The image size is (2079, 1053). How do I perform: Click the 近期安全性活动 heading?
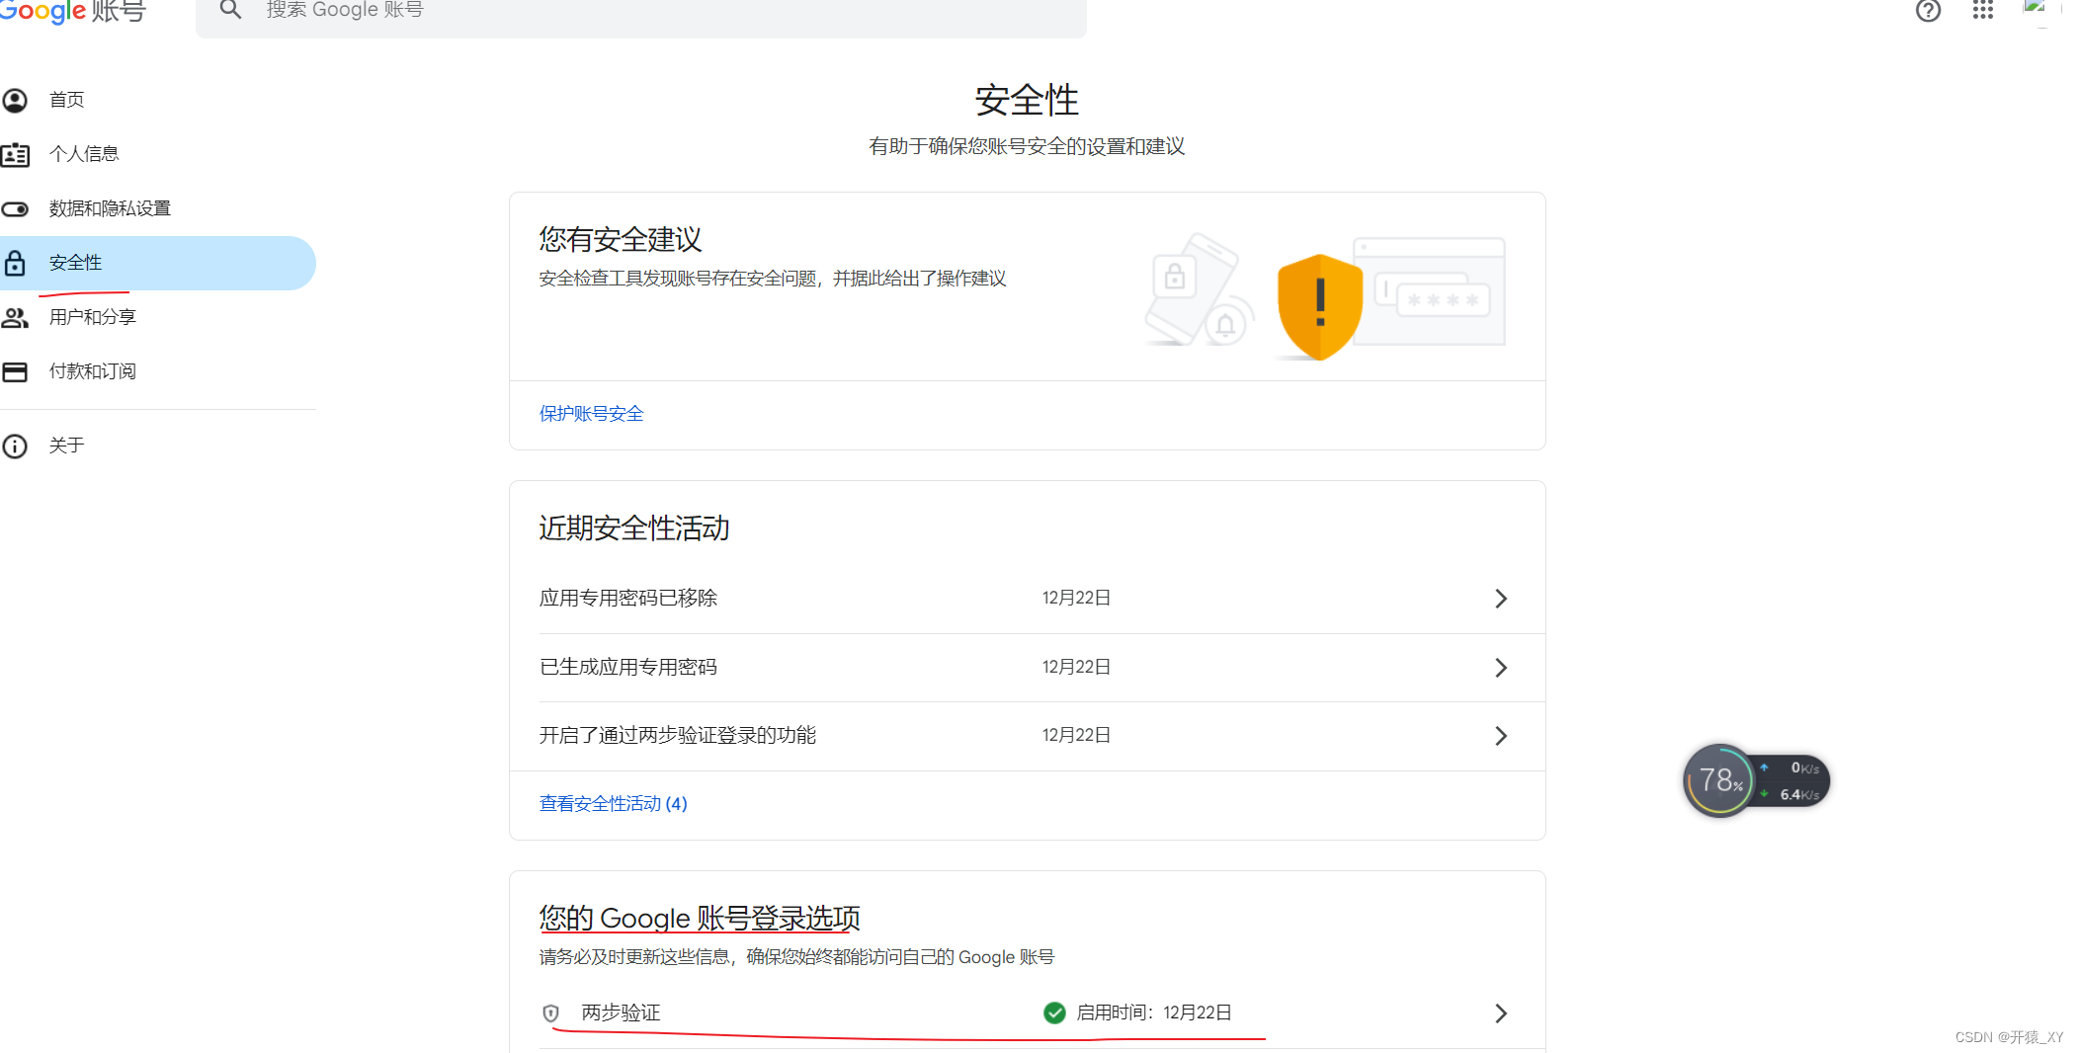(x=634, y=527)
